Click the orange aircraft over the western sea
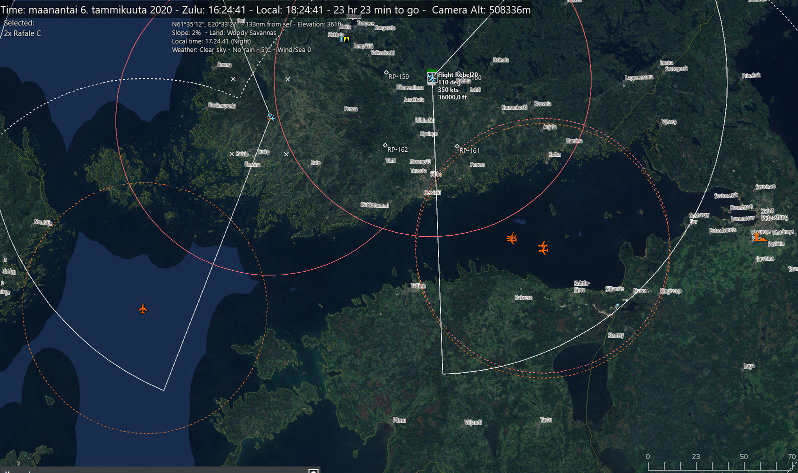Screen dimensions: 798x473 coord(143,309)
